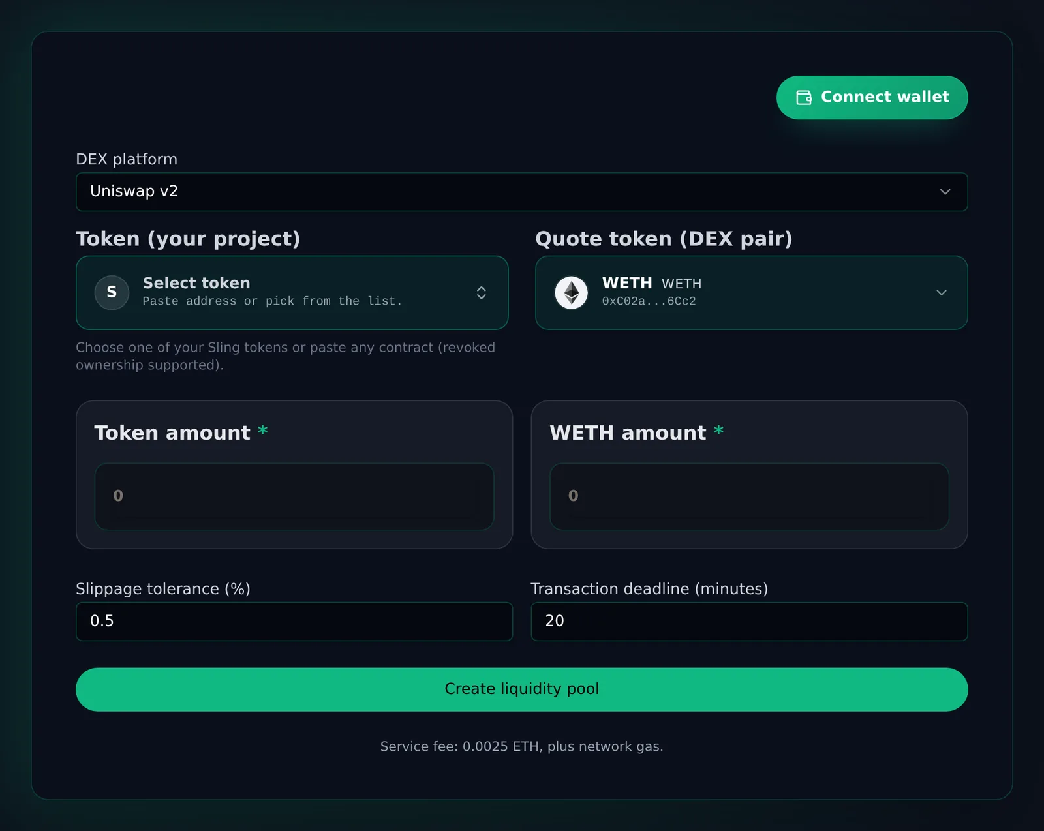Click the S placeholder token avatar
This screenshot has height=831, width=1044.
[112, 293]
